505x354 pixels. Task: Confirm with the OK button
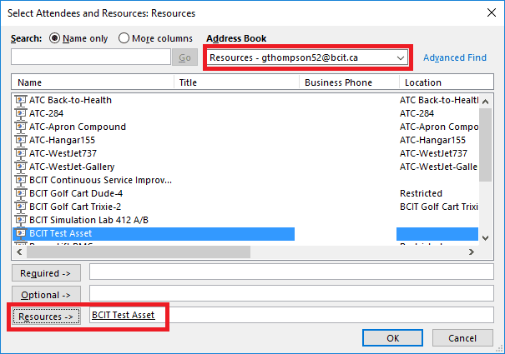[392, 338]
